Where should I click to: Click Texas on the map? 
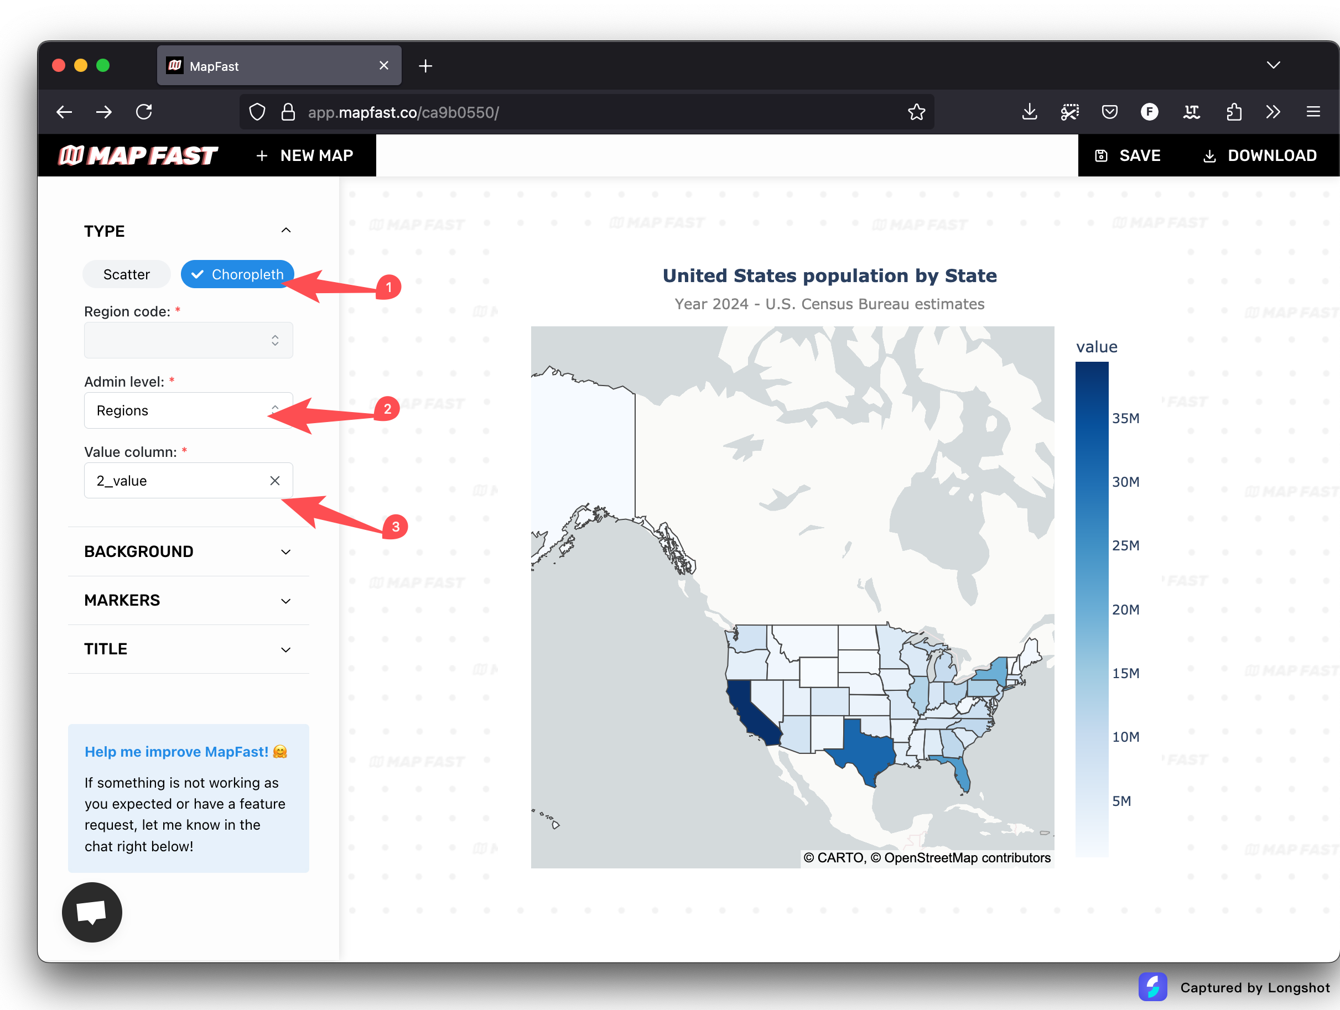(x=865, y=749)
